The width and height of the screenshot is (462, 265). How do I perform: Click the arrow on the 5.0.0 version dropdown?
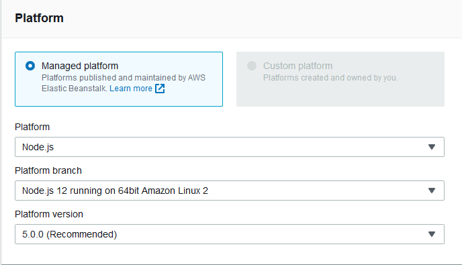432,234
